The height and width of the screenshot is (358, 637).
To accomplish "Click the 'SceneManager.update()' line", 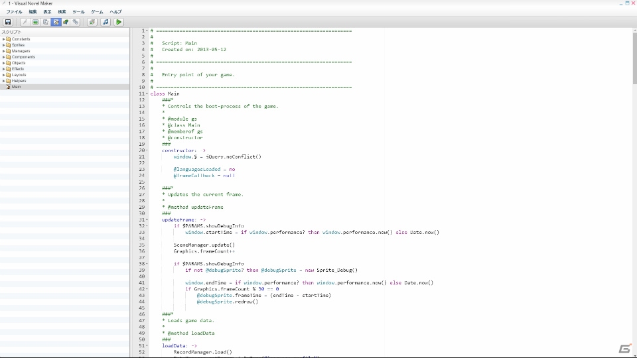I will point(204,245).
